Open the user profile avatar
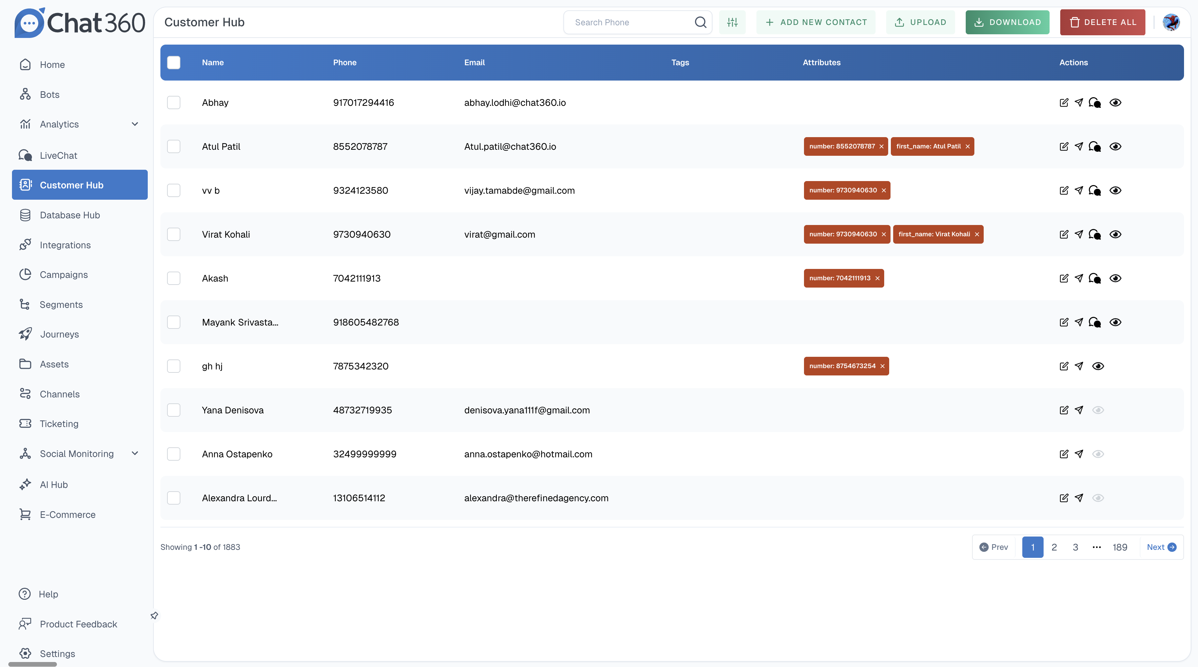The image size is (1198, 667). 1171,22
